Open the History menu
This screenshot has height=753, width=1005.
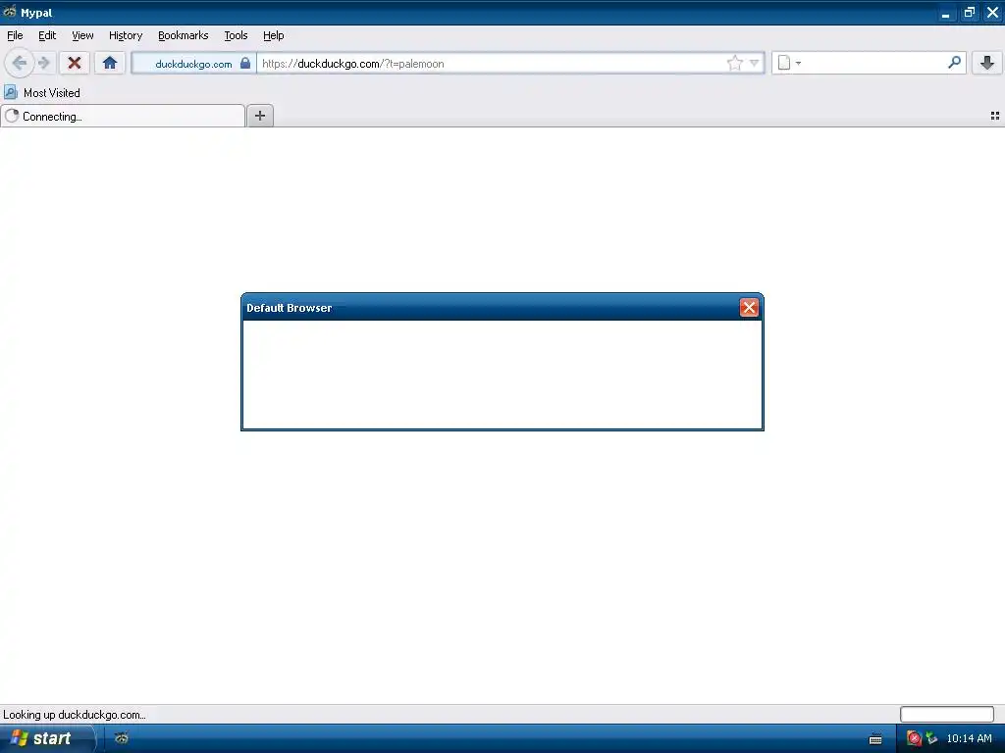click(x=126, y=36)
